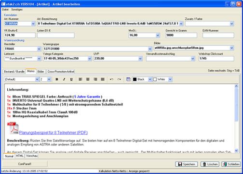Viewport: 243px width, 174px height.
Task: Toggle underline formatting in memo toolbar
Action: (71, 79)
